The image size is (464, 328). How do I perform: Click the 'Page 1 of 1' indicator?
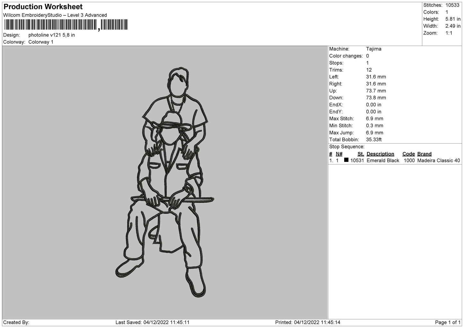[x=448, y=322]
